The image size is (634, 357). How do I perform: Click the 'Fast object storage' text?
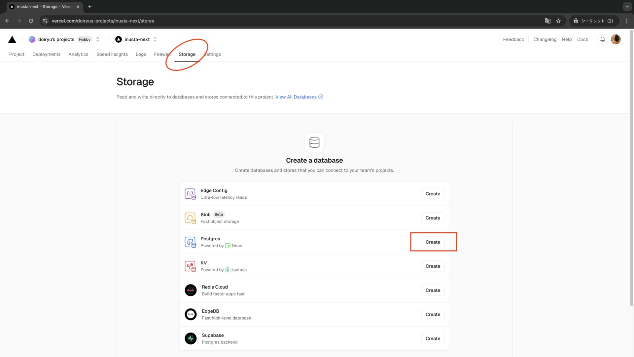pyautogui.click(x=220, y=221)
